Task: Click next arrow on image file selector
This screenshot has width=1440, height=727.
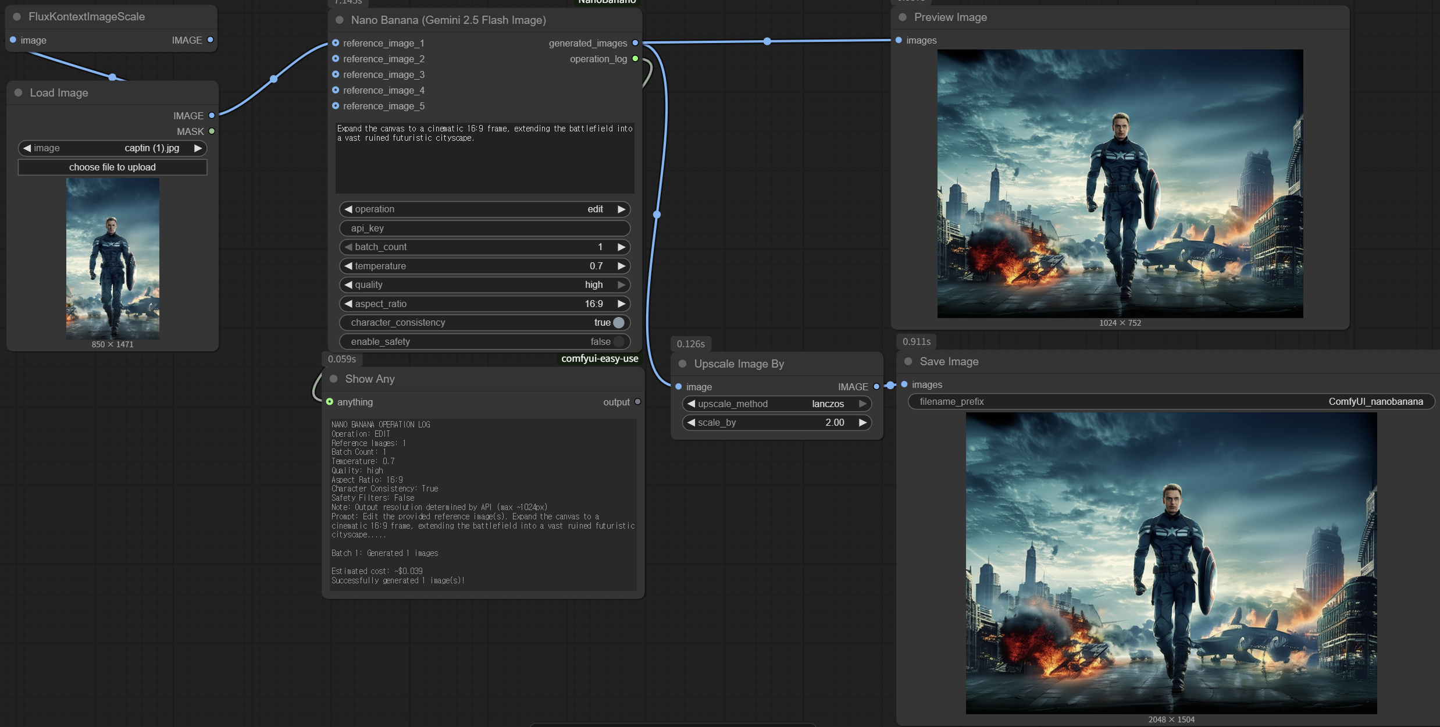Action: click(x=198, y=148)
